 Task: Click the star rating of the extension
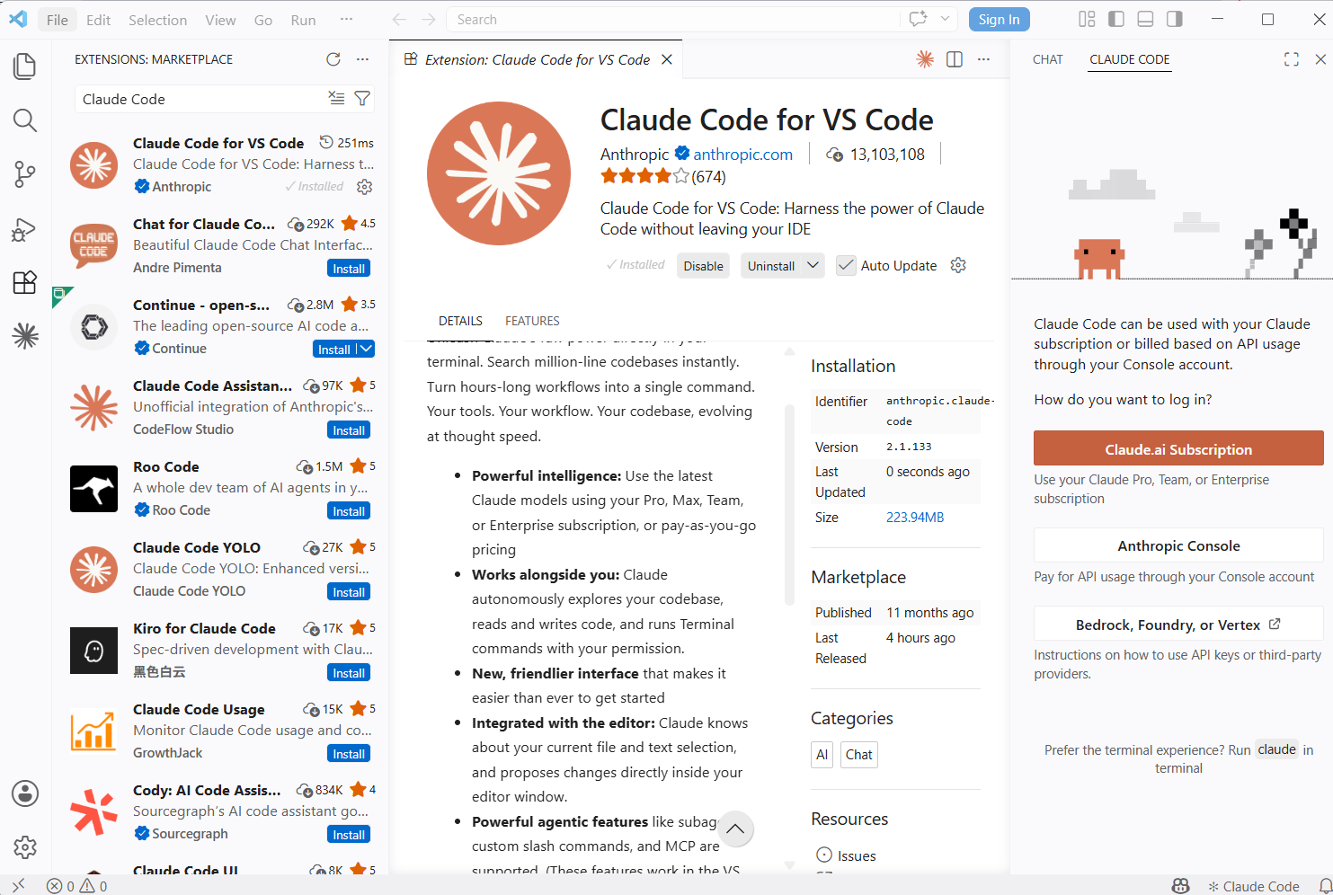click(x=663, y=176)
